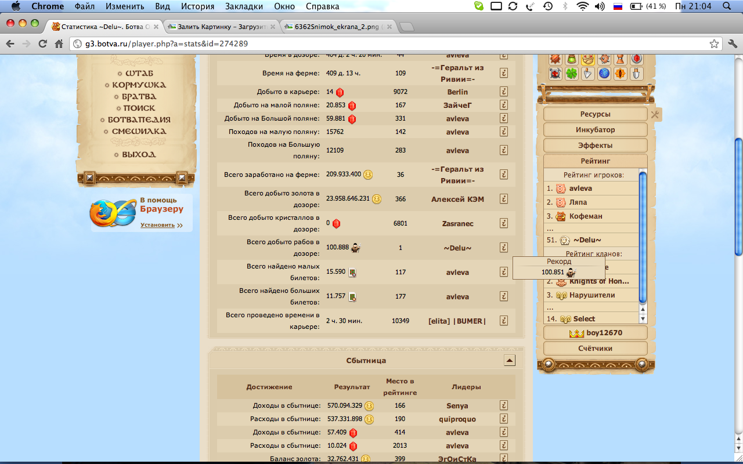Bookmark page with star icon
The image size is (743, 464).
(714, 43)
